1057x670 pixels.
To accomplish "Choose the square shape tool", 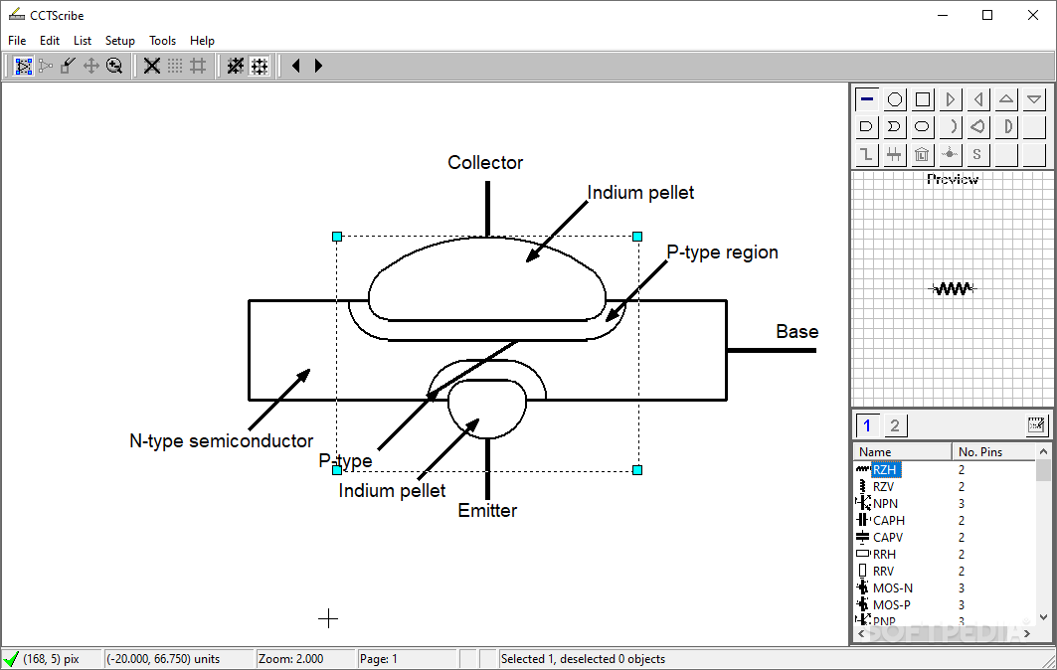I will click(x=923, y=99).
